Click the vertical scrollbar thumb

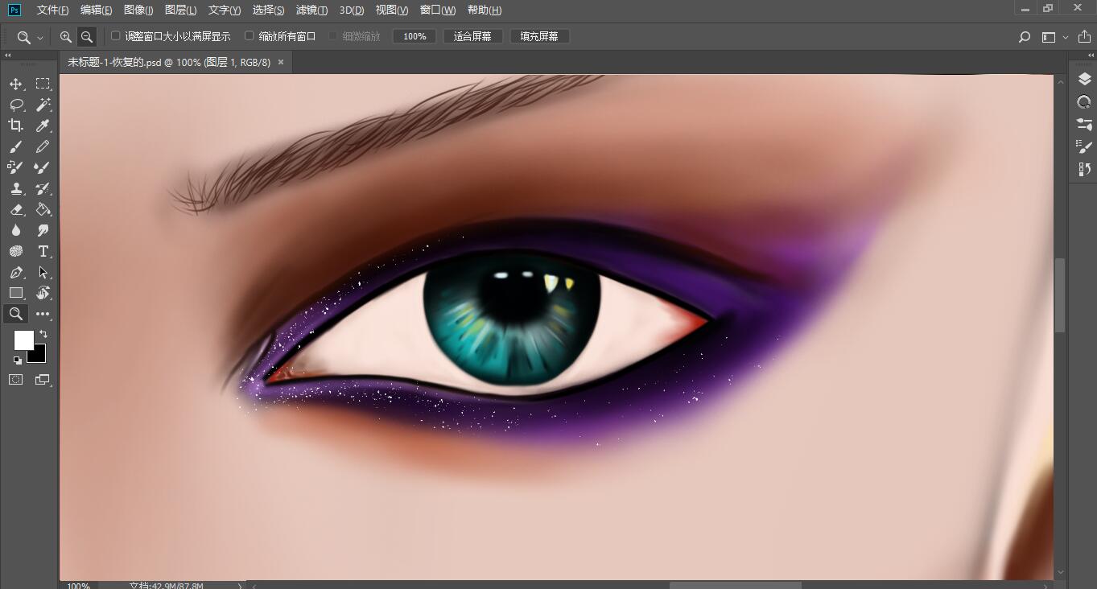tap(1060, 295)
